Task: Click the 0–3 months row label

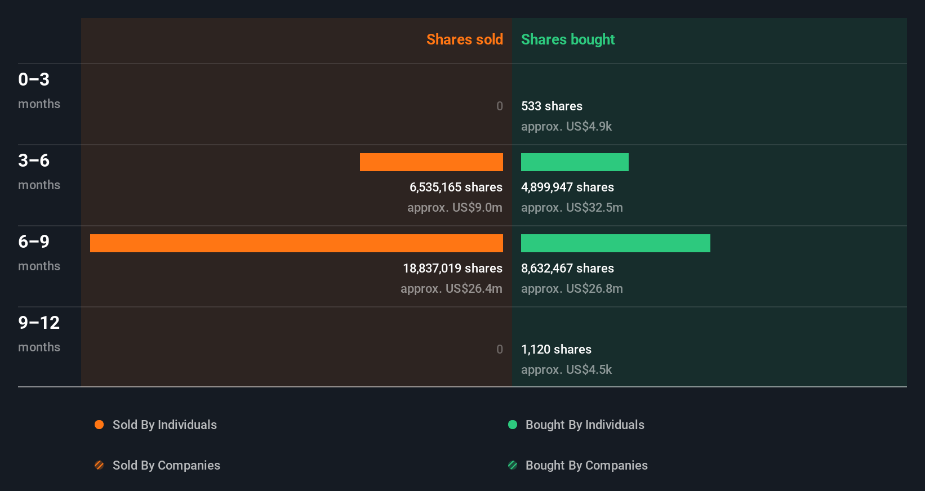Action: coord(39,90)
